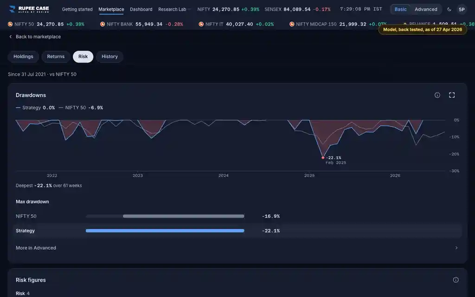Open the History tab
475x297 pixels.
(x=109, y=57)
